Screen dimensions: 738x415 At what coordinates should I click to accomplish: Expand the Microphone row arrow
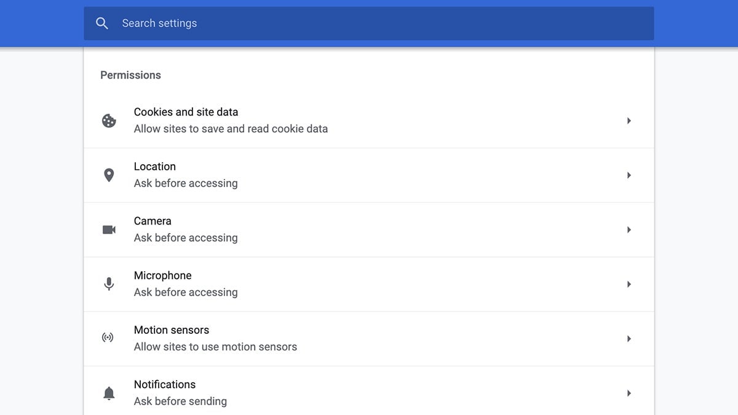629,284
